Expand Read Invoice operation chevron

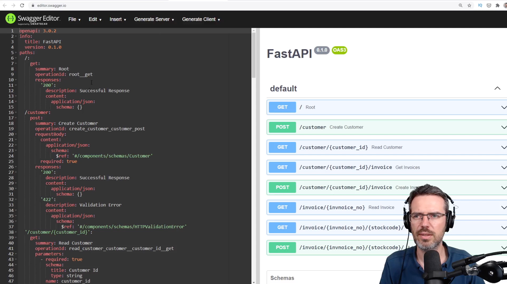[504, 207]
